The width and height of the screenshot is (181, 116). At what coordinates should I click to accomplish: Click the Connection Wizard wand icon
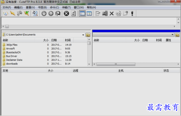[x=13, y=14]
